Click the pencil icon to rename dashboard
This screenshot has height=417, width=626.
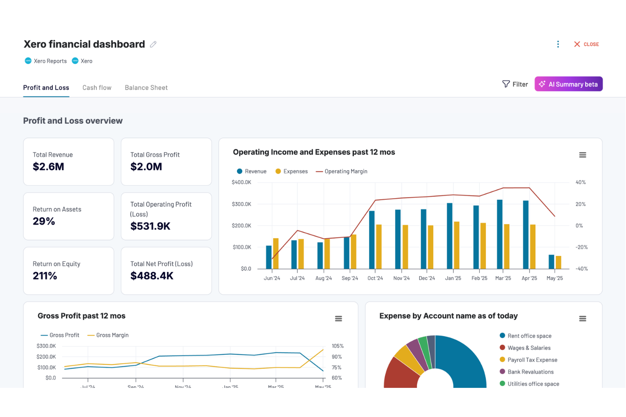[153, 44]
